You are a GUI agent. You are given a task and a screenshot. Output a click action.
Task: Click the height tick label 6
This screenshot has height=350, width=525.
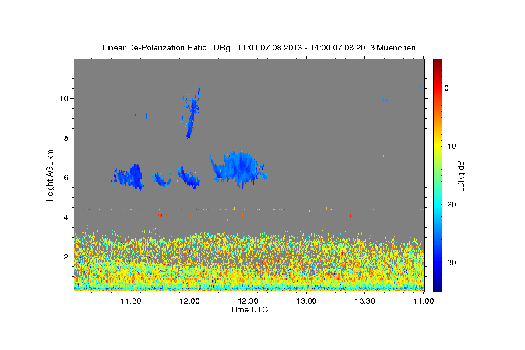click(66, 178)
